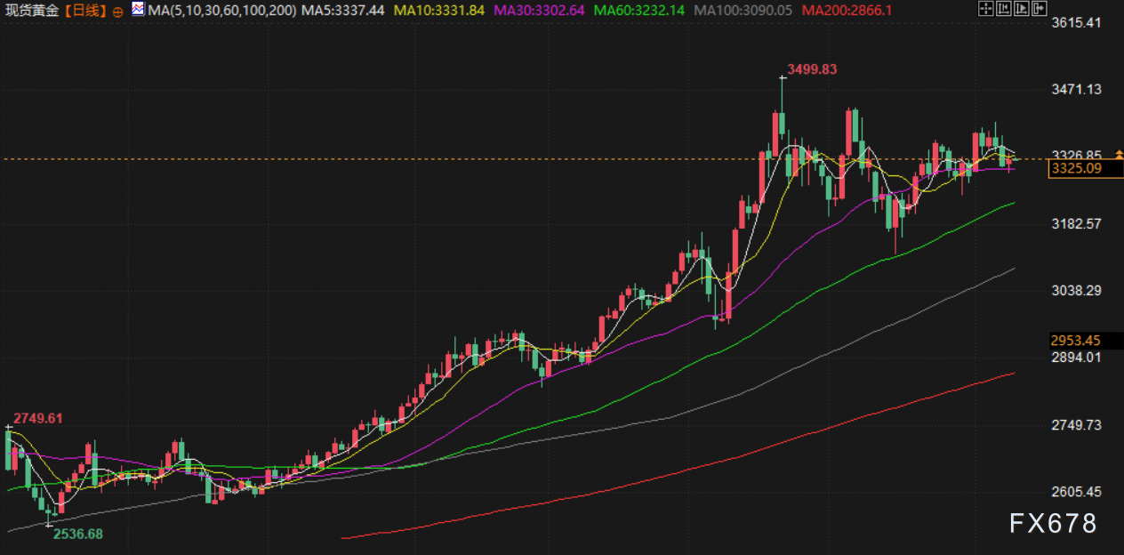Click the red MA200:2866.1 label
Screen dimensions: 1124x555
(847, 11)
